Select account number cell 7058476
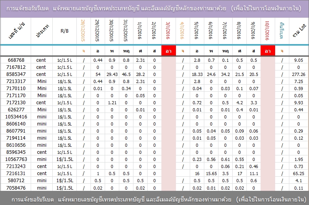 tap(16, 188)
